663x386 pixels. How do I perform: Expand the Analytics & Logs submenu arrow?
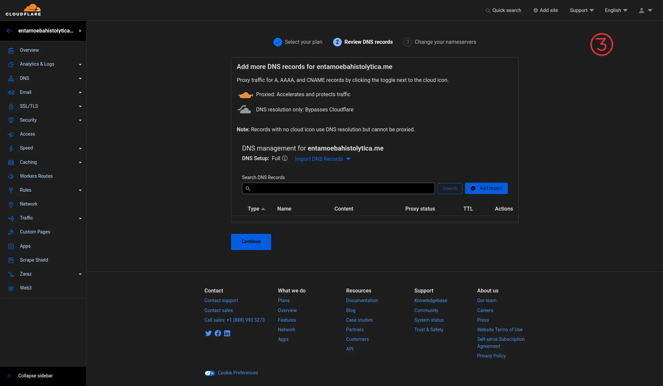tap(80, 64)
